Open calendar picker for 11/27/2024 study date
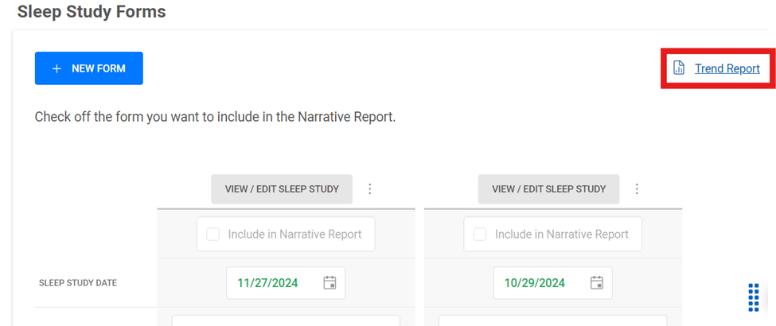776x326 pixels. click(x=330, y=283)
